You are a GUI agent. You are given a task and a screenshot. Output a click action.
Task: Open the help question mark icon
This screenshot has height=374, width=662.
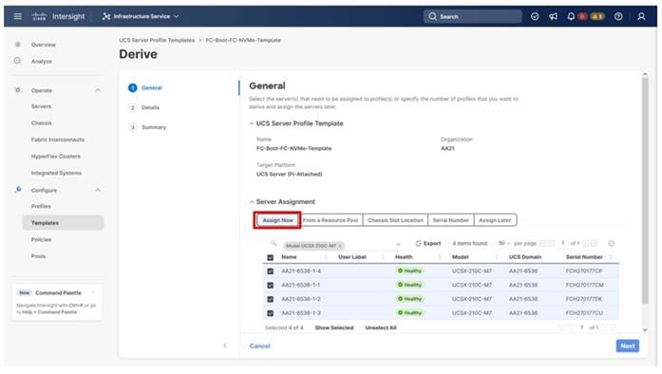[618, 16]
